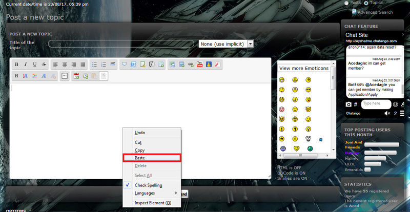Insert a bulleted list
Screen dimensions: 410x212
click(94, 65)
